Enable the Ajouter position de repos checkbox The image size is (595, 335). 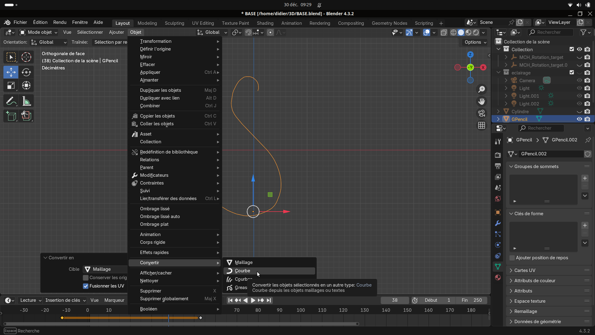(512, 258)
